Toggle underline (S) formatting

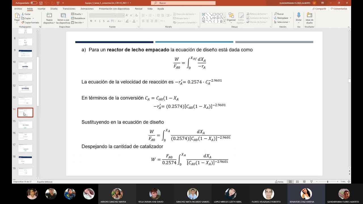[100, 21]
